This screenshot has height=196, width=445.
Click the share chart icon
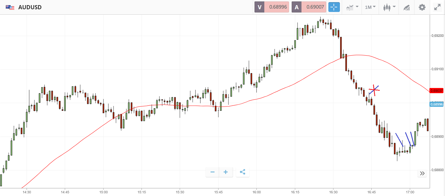click(243, 172)
